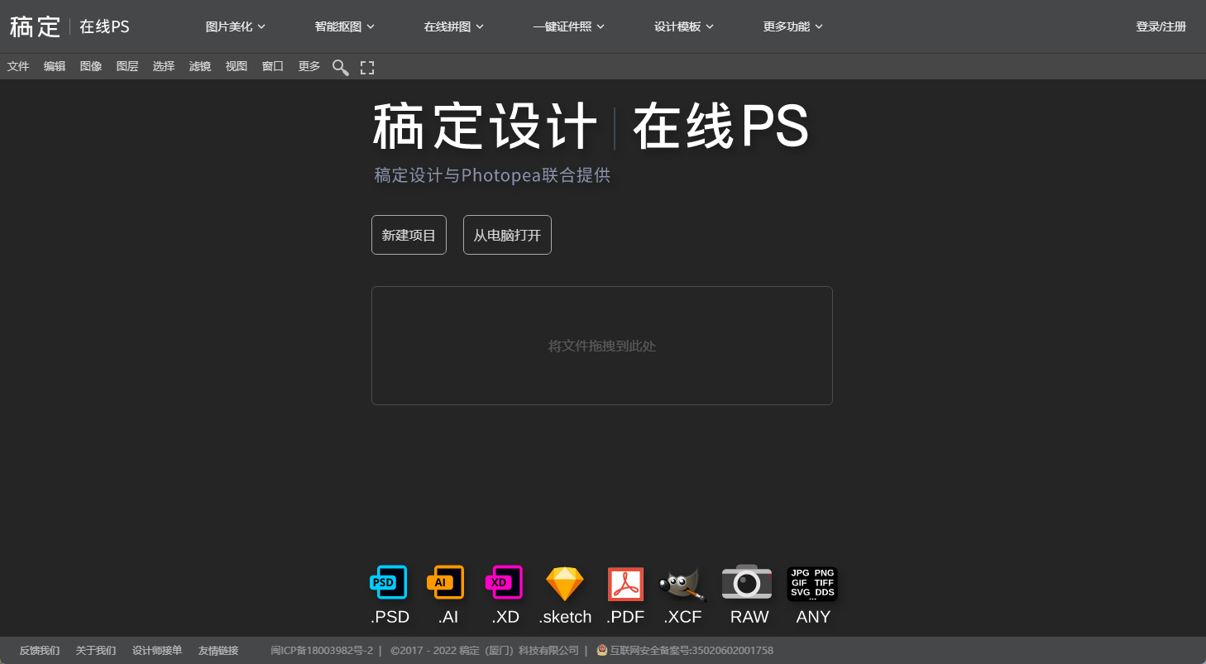Click the GIMP .XCF mascot icon
The height and width of the screenshot is (664, 1206).
point(682,583)
